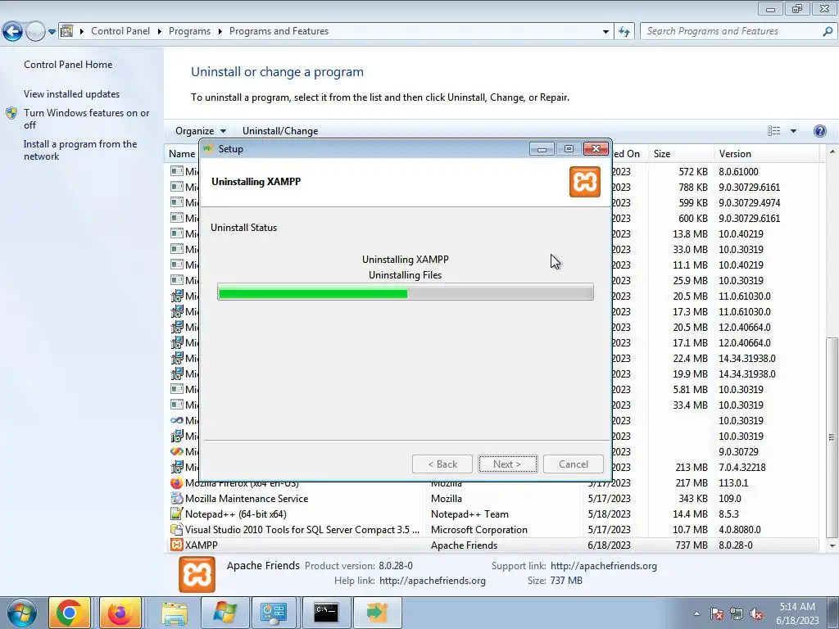Click the Refresh button beside address bar

624,32
